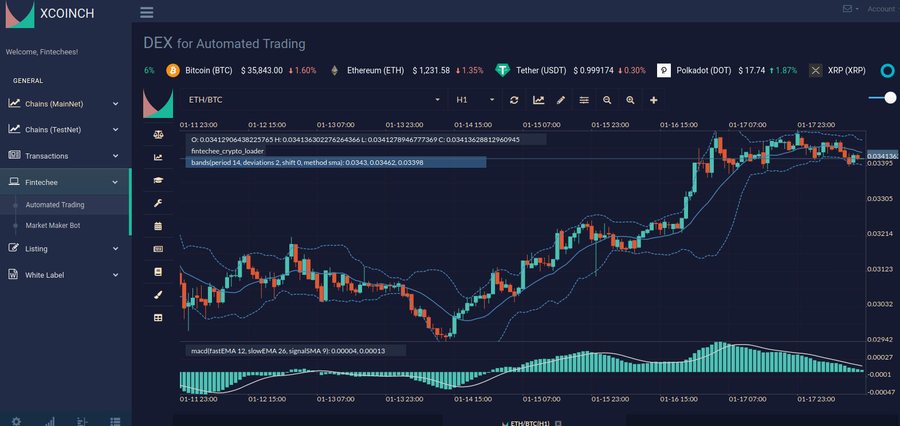900x426 pixels.
Task: Click the Account link in header
Action: (881, 9)
